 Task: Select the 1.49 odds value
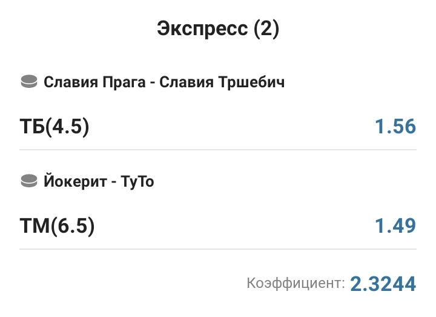(395, 226)
